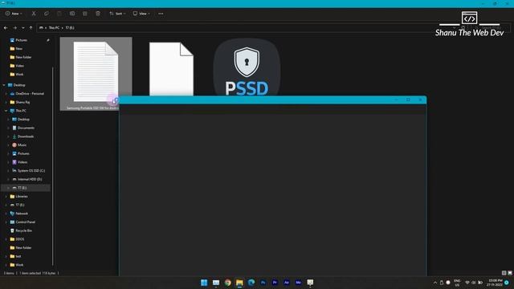Viewport: 514px width, 289px height.
Task: Select highlighted T7 (E:) under This PC
Action: (x=26, y=188)
